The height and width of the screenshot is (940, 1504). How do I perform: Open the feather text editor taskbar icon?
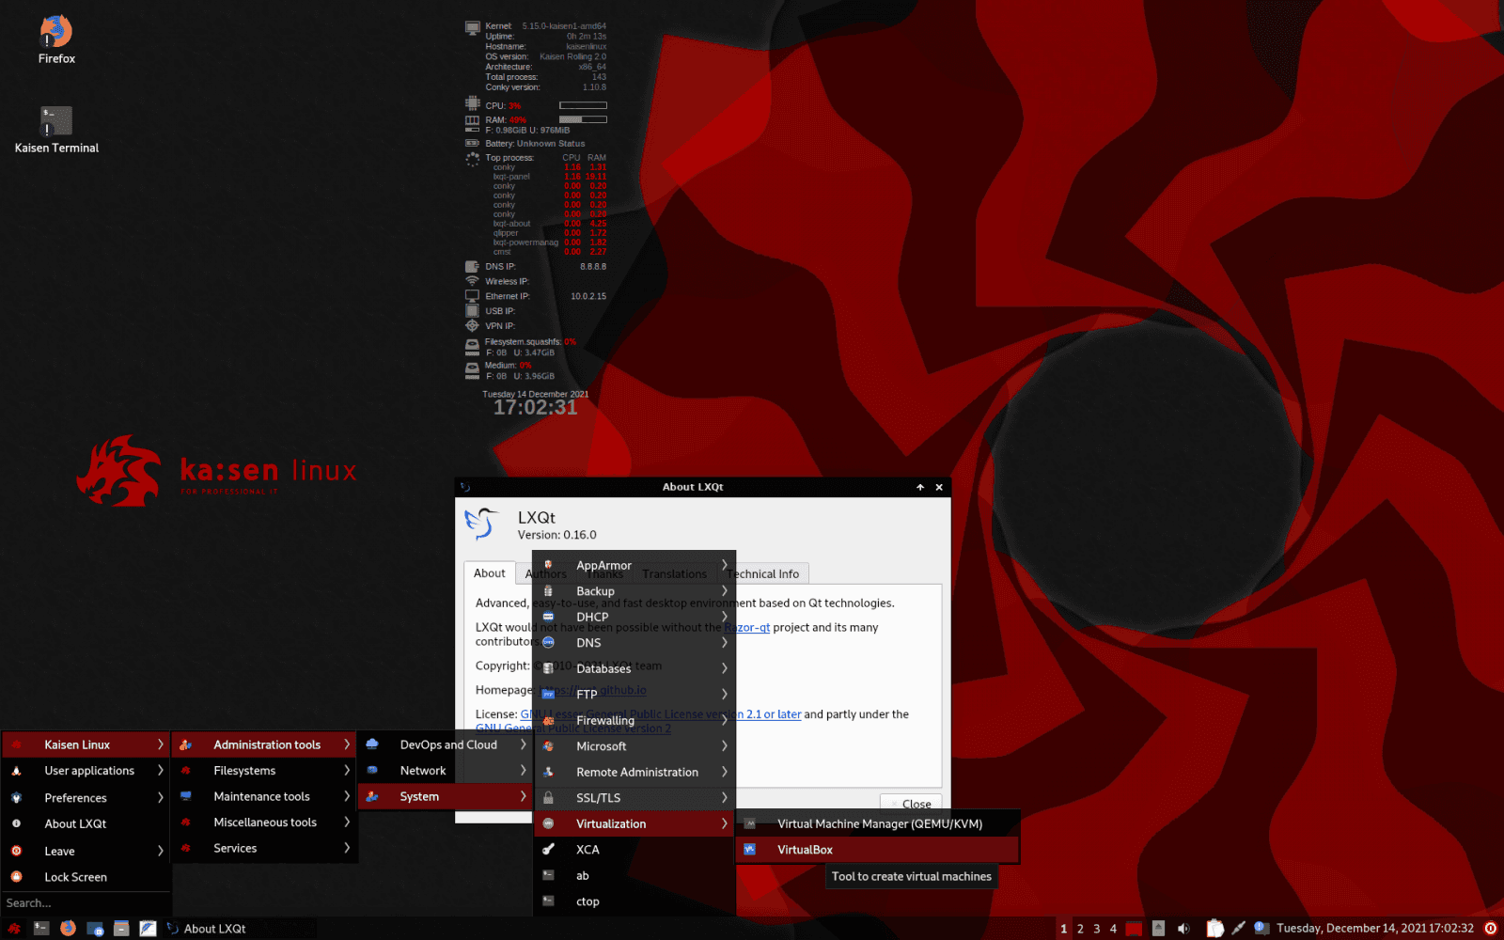148,928
